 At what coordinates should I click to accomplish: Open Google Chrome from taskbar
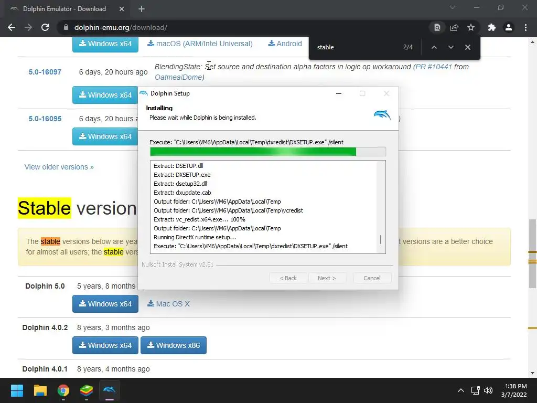point(63,390)
